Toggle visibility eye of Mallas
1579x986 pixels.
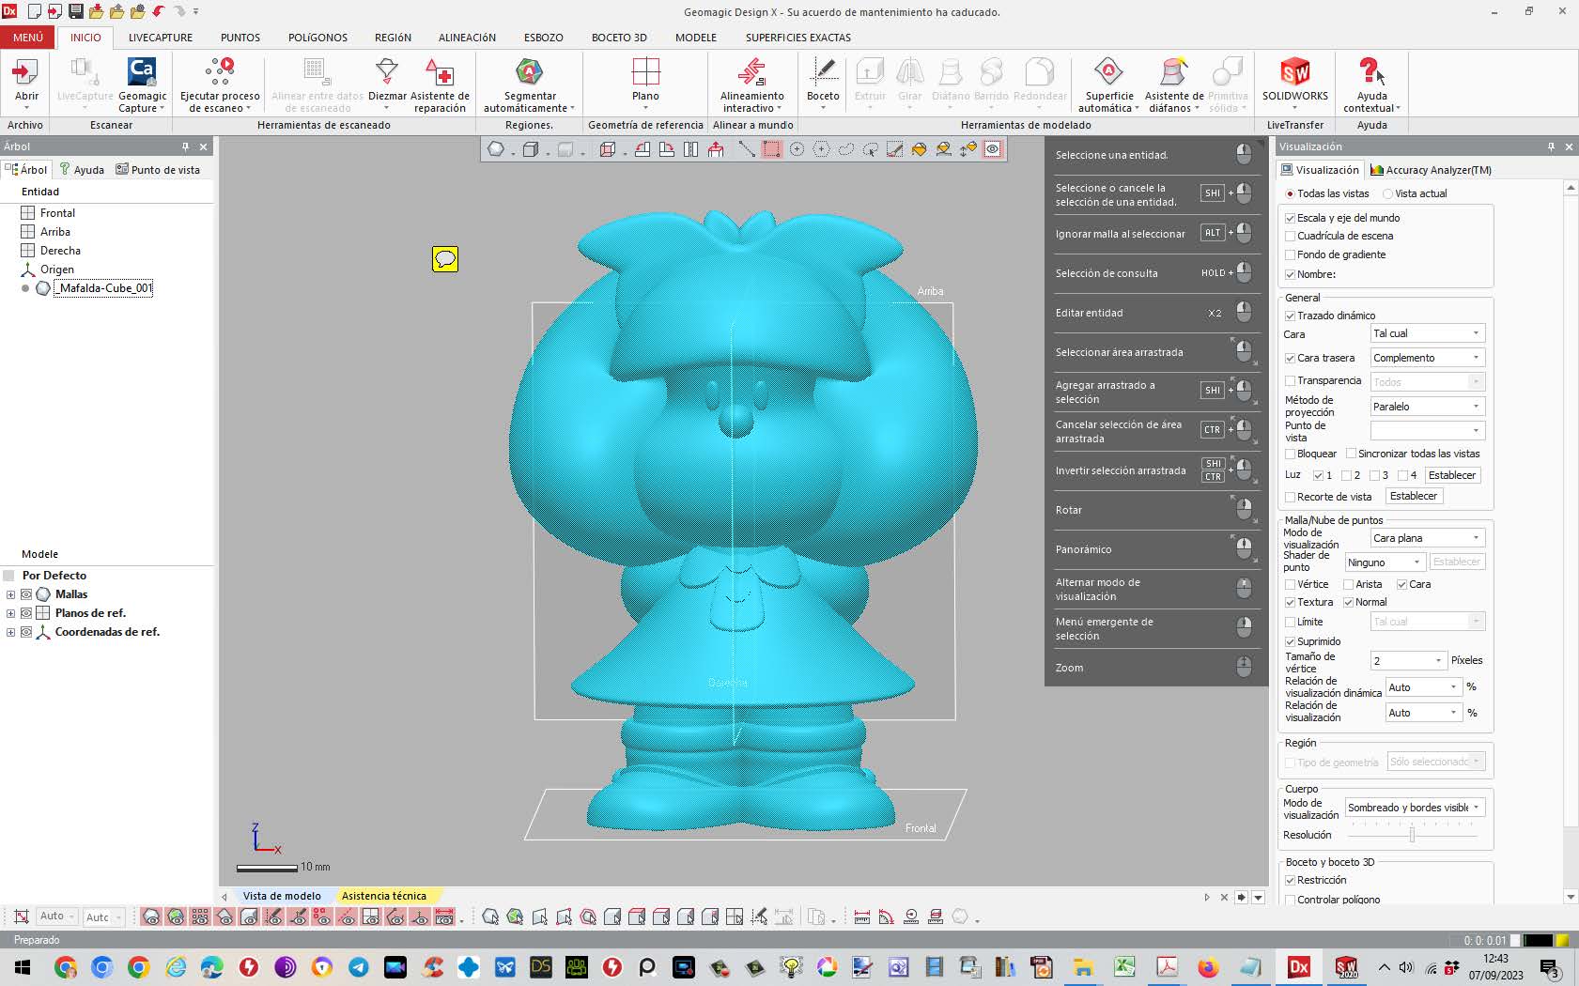tap(26, 594)
